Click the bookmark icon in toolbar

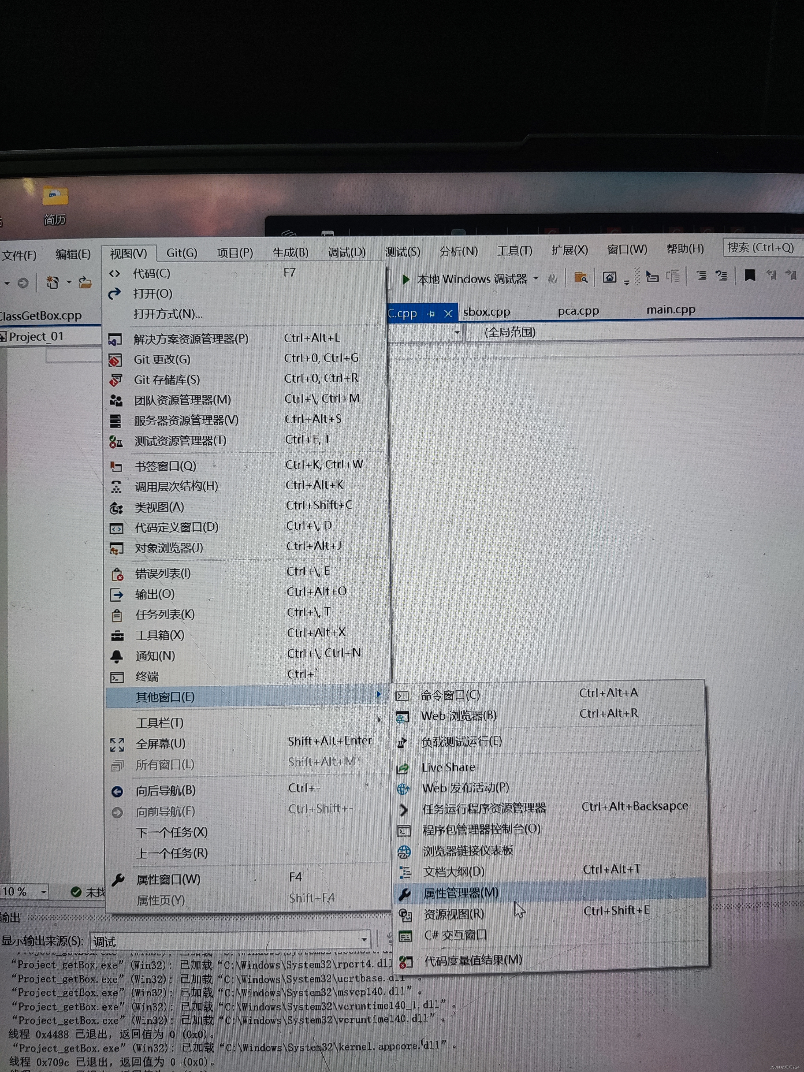pos(749,276)
